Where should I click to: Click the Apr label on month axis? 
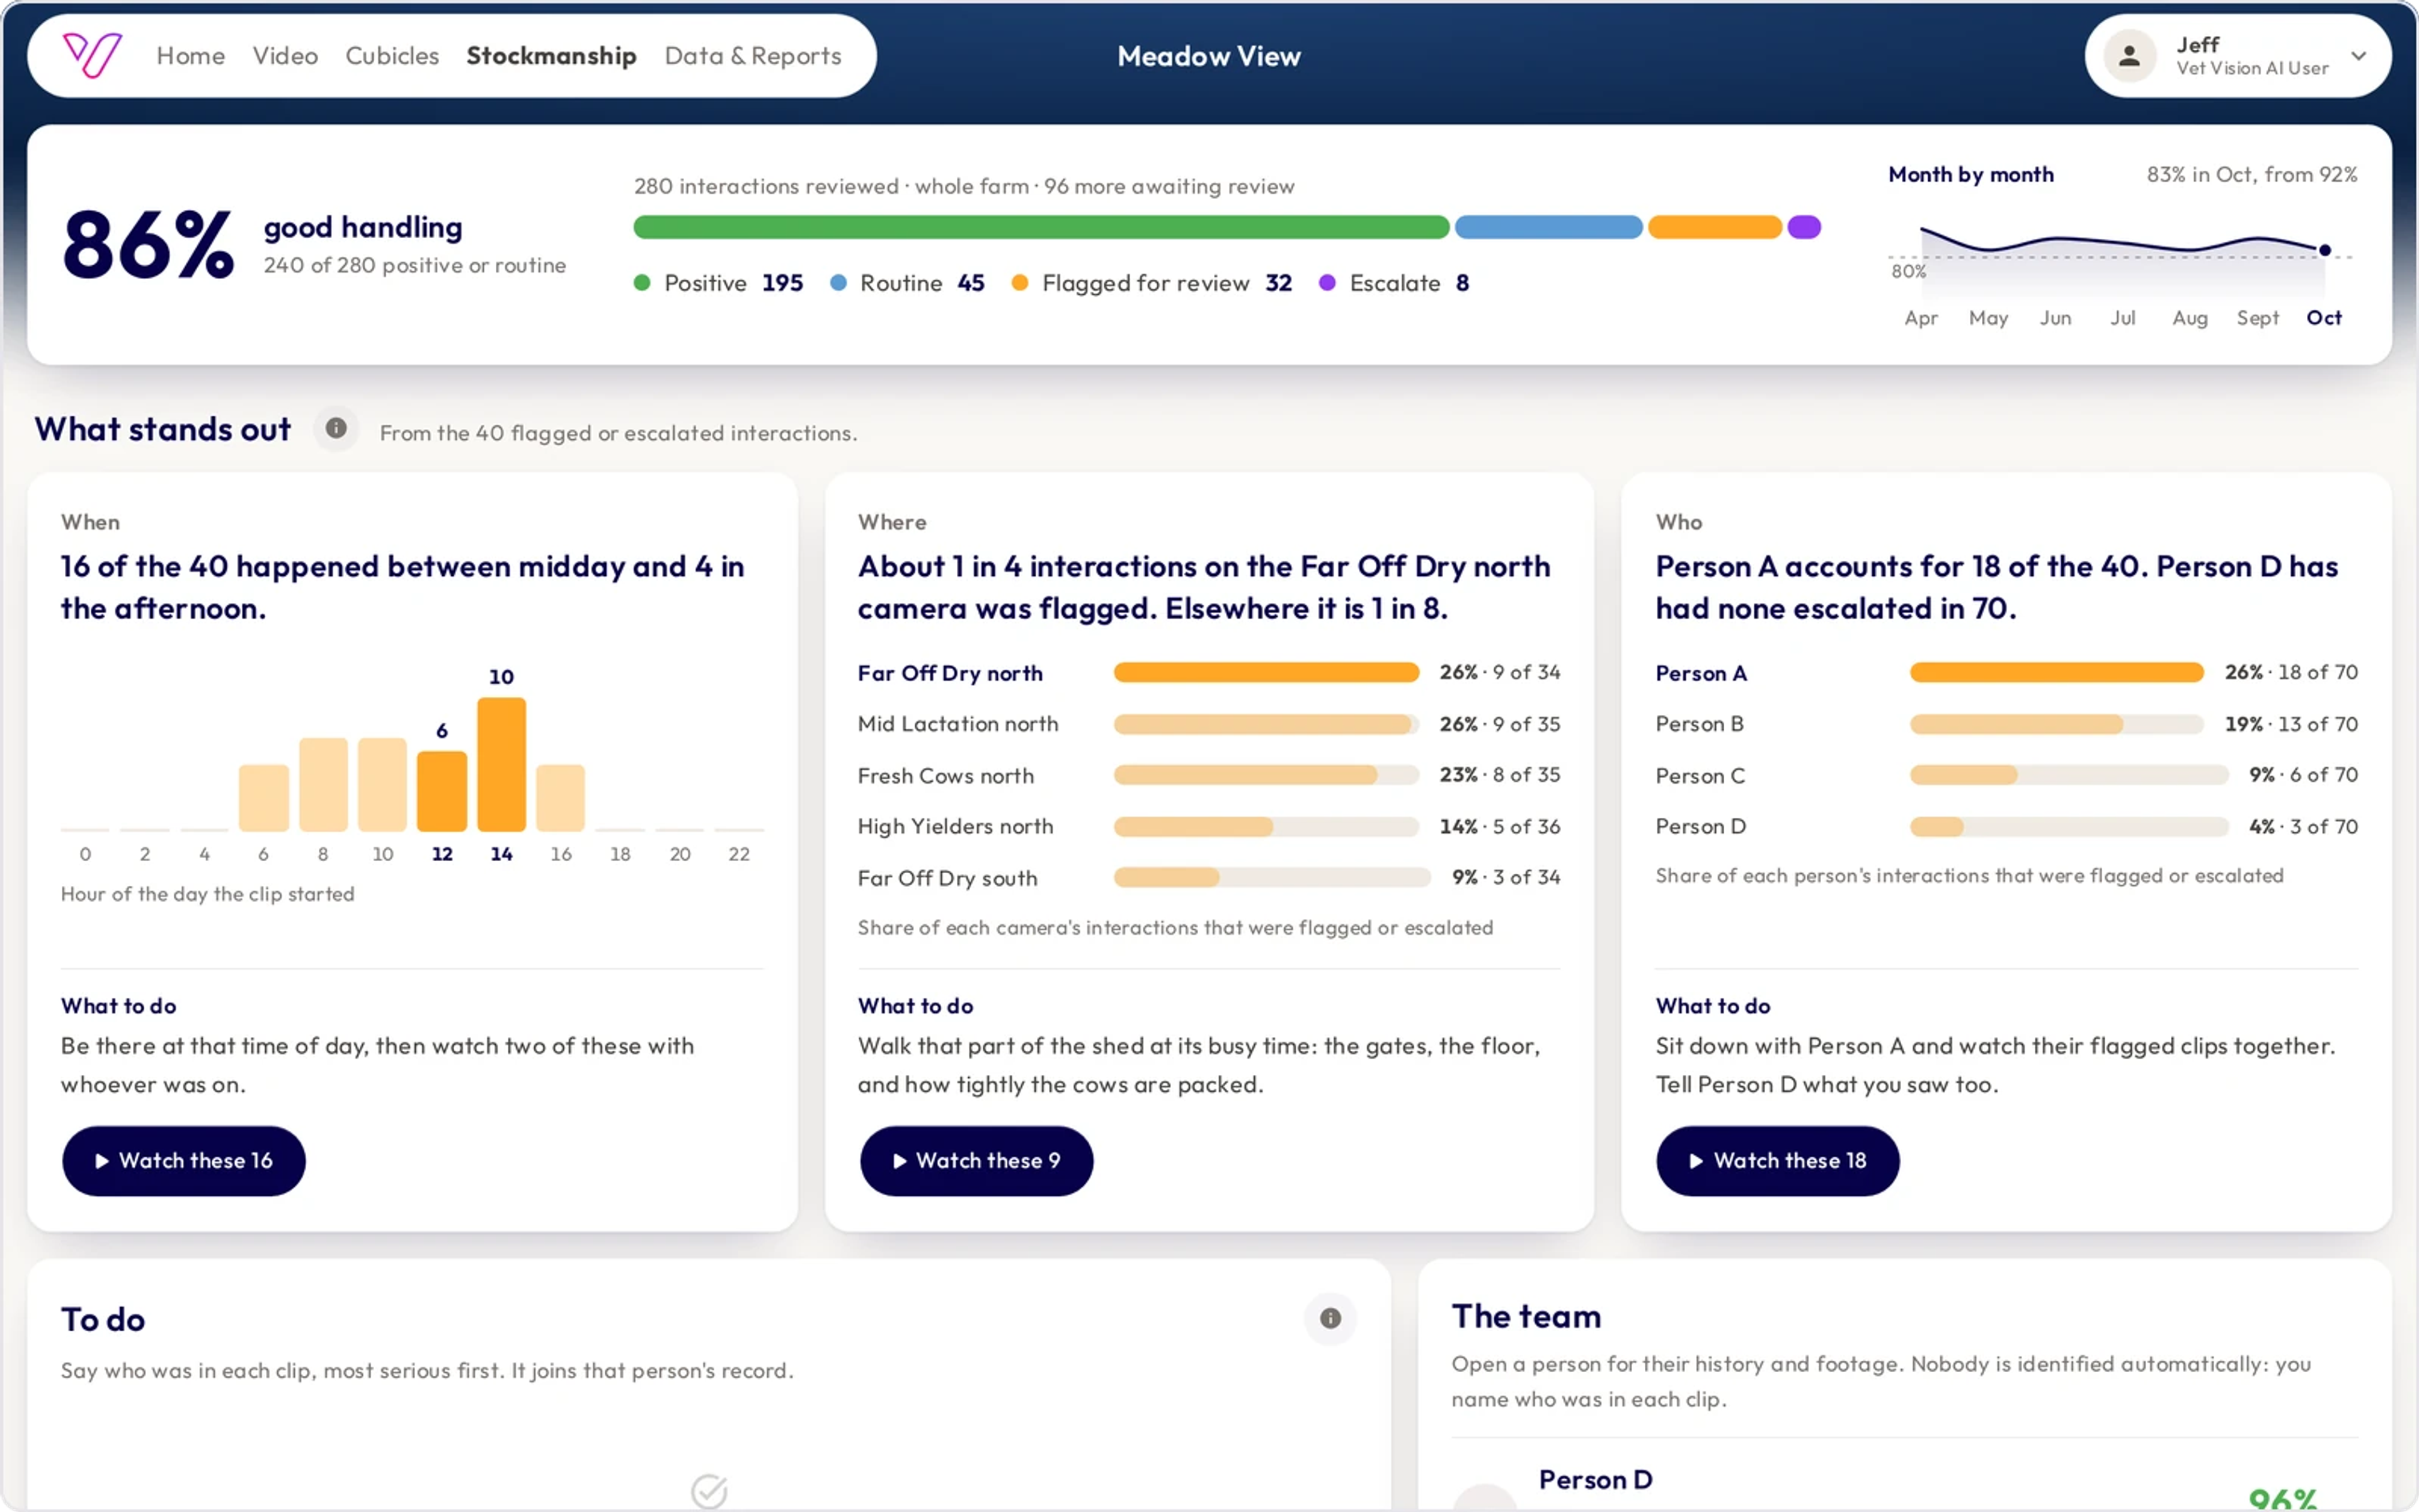pos(1920,318)
